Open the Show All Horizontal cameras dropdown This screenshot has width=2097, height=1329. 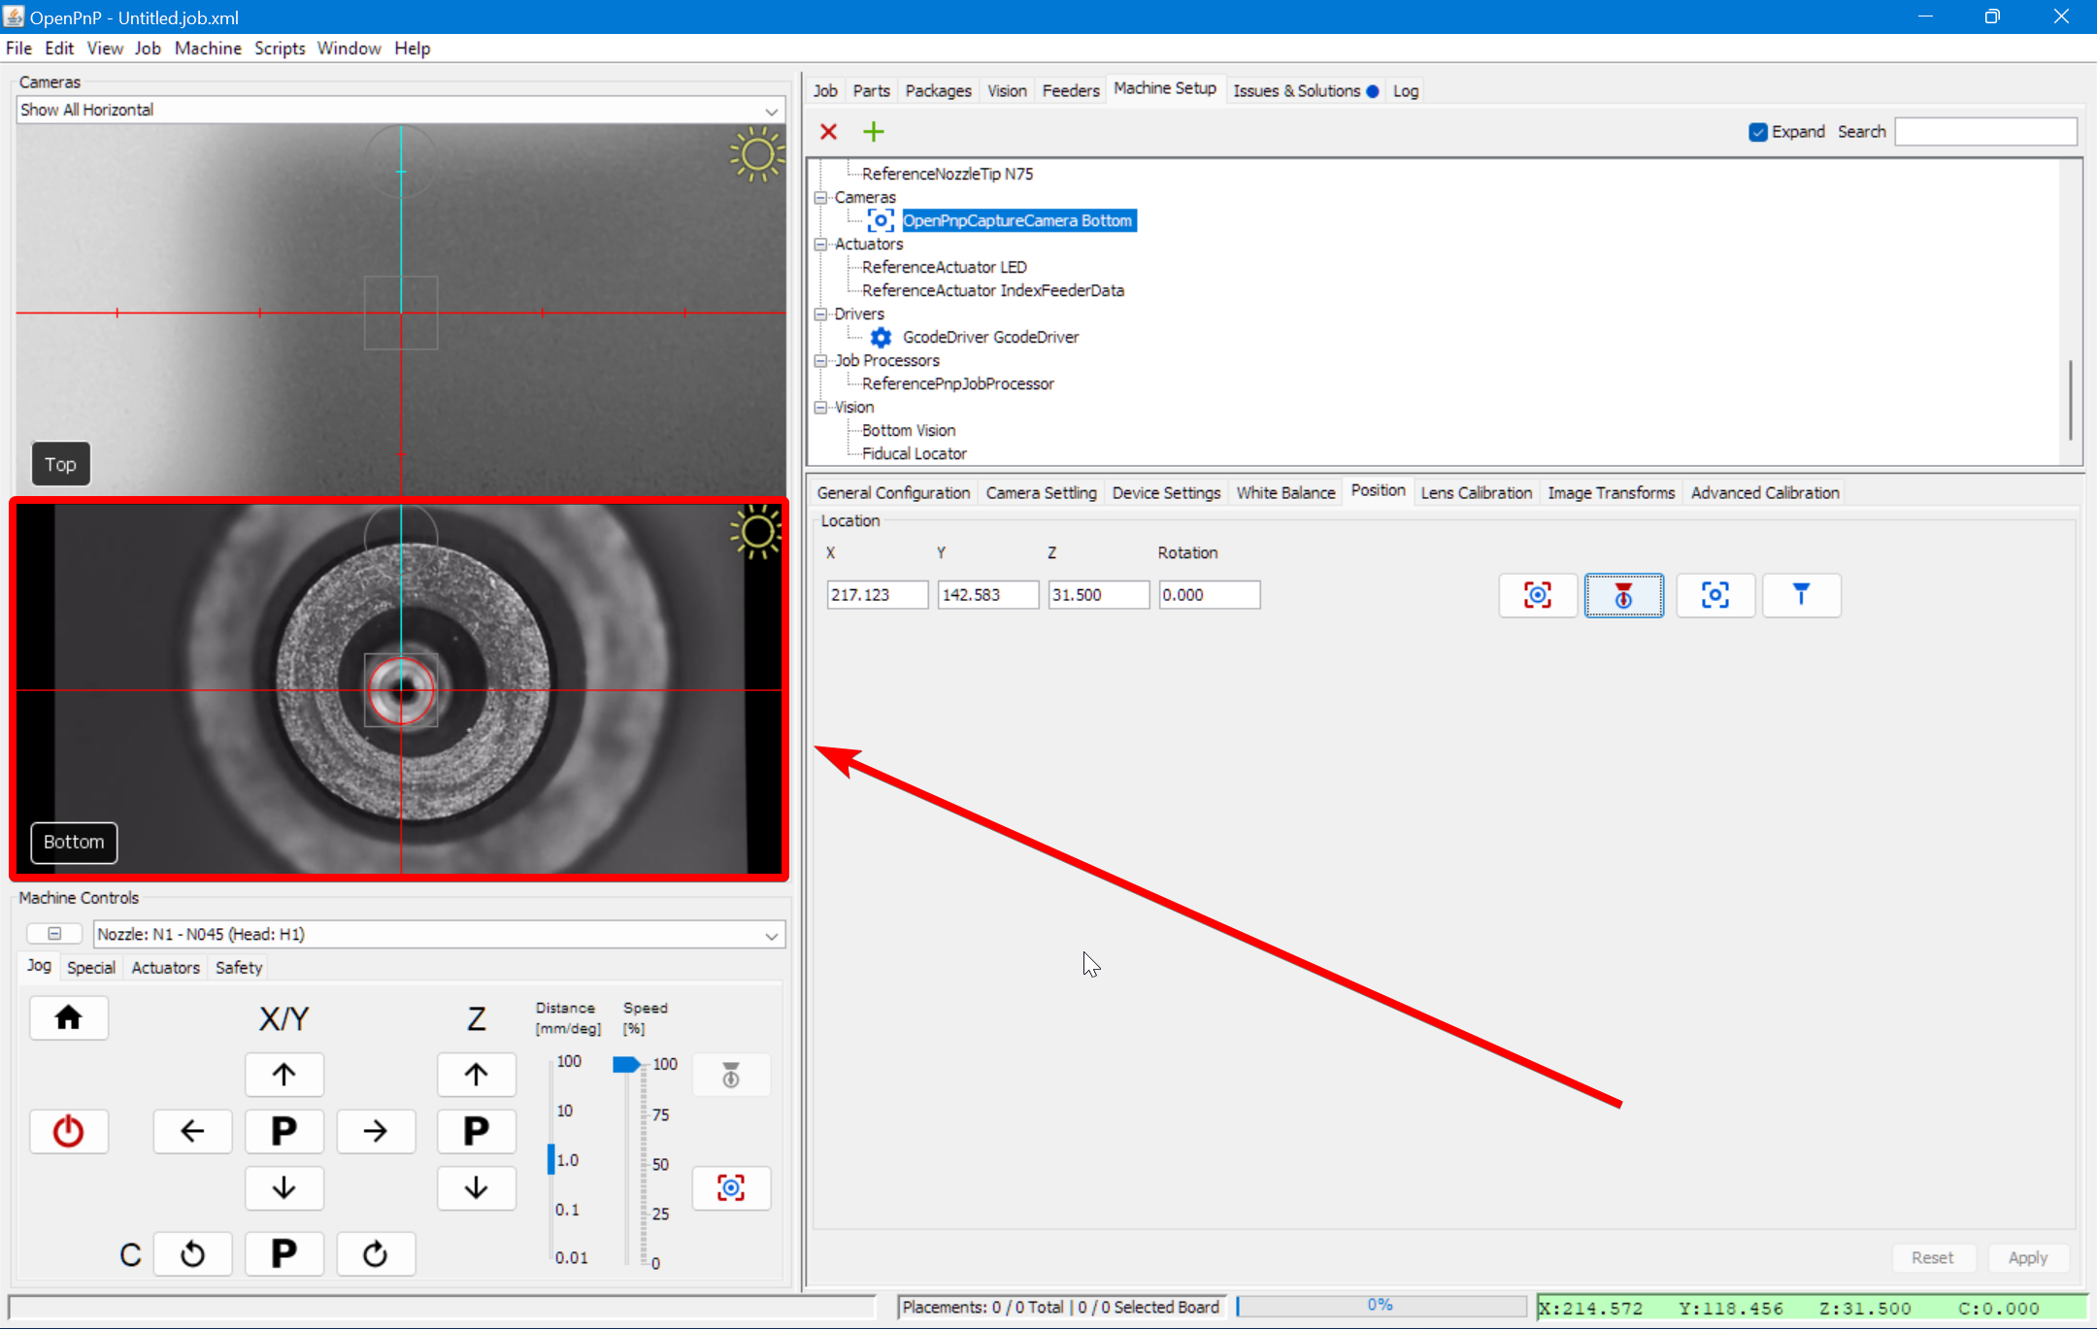[x=770, y=110]
